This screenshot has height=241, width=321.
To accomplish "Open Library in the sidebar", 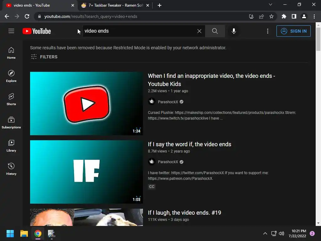I will point(11,146).
